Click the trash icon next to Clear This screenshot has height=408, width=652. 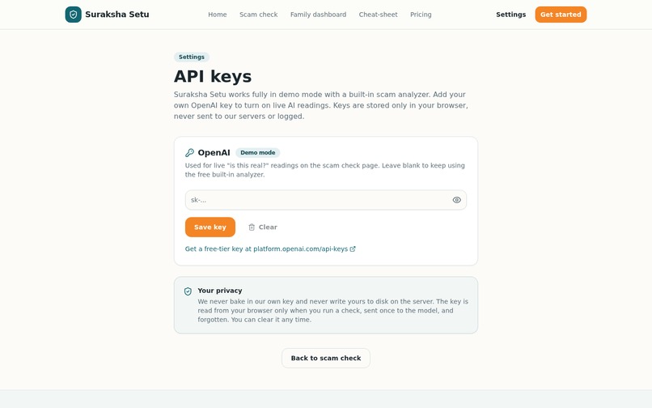pyautogui.click(x=252, y=227)
